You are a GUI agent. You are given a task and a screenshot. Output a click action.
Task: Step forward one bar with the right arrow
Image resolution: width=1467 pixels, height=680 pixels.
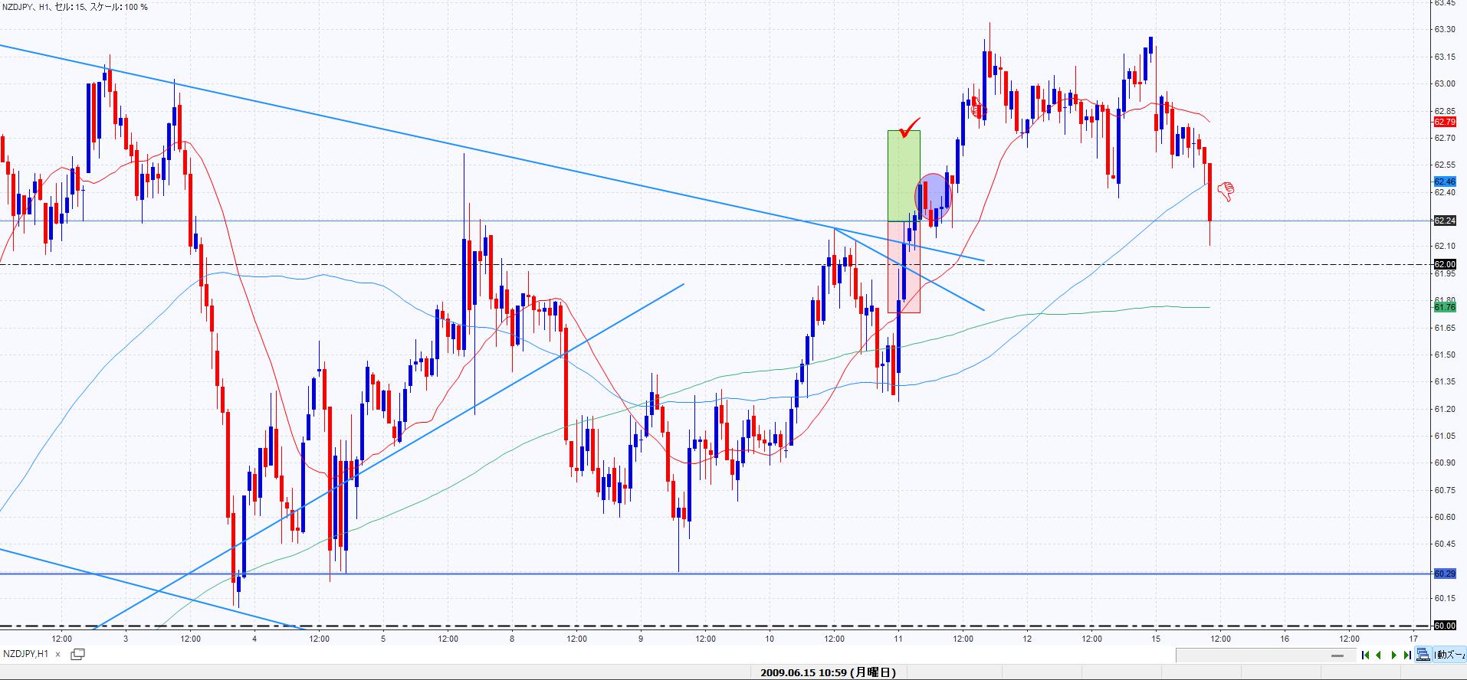(1393, 655)
